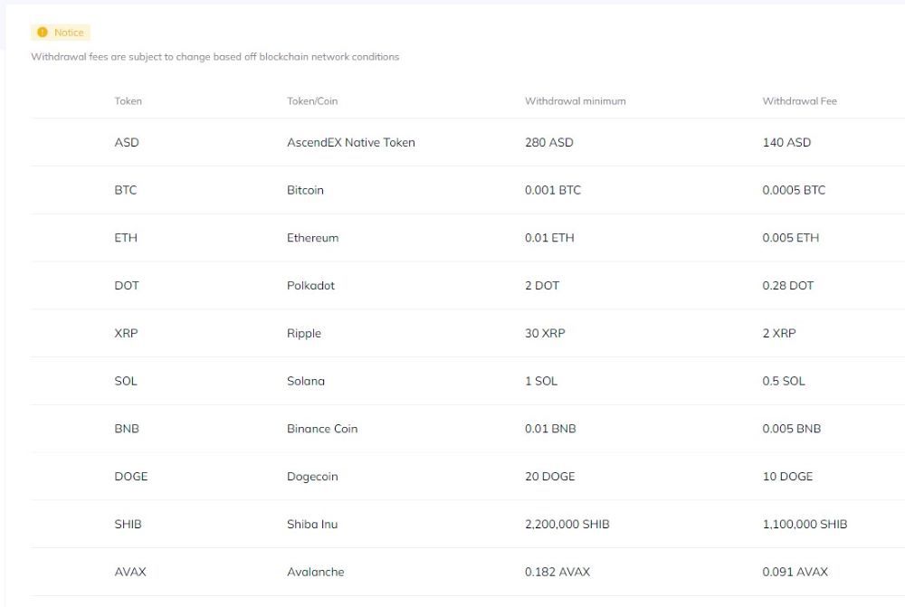This screenshot has width=905, height=607.
Task: Click the 0.091 AVAX fee value
Action: [795, 573]
